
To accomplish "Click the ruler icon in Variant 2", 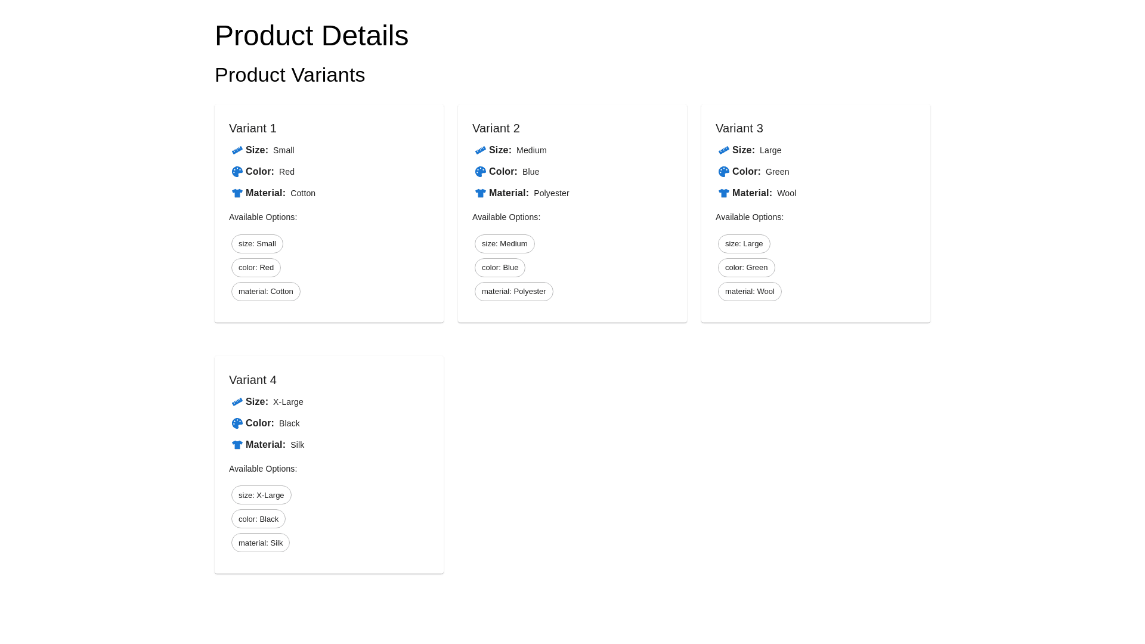I will pos(481,150).
